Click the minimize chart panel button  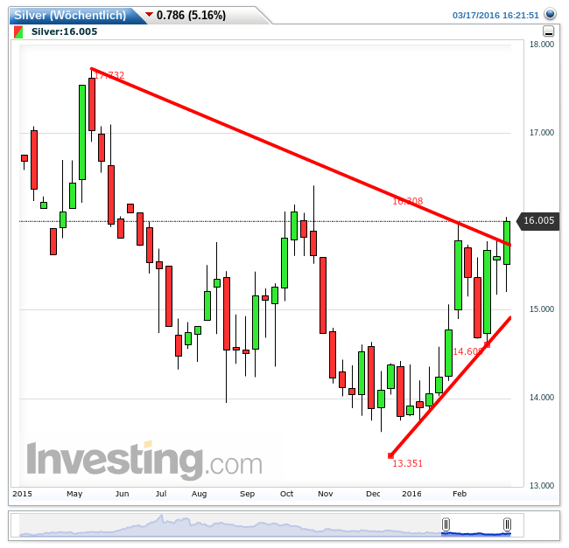pyautogui.click(x=548, y=31)
